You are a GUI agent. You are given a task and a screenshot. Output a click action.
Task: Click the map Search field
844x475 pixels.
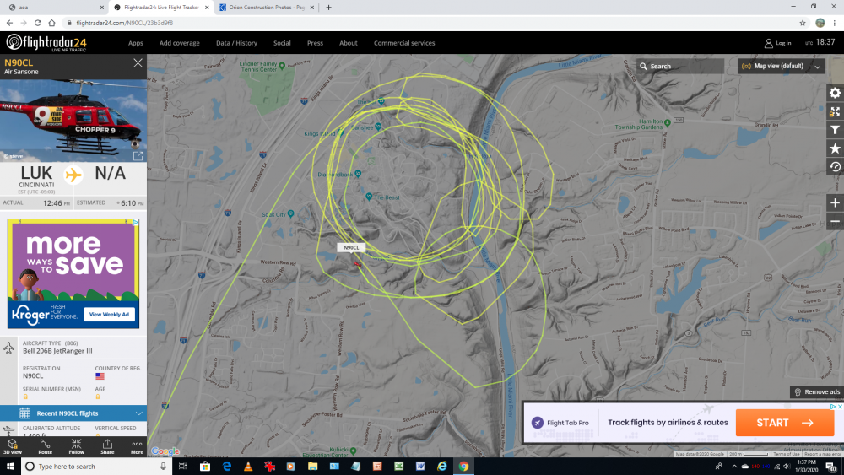[x=684, y=66]
